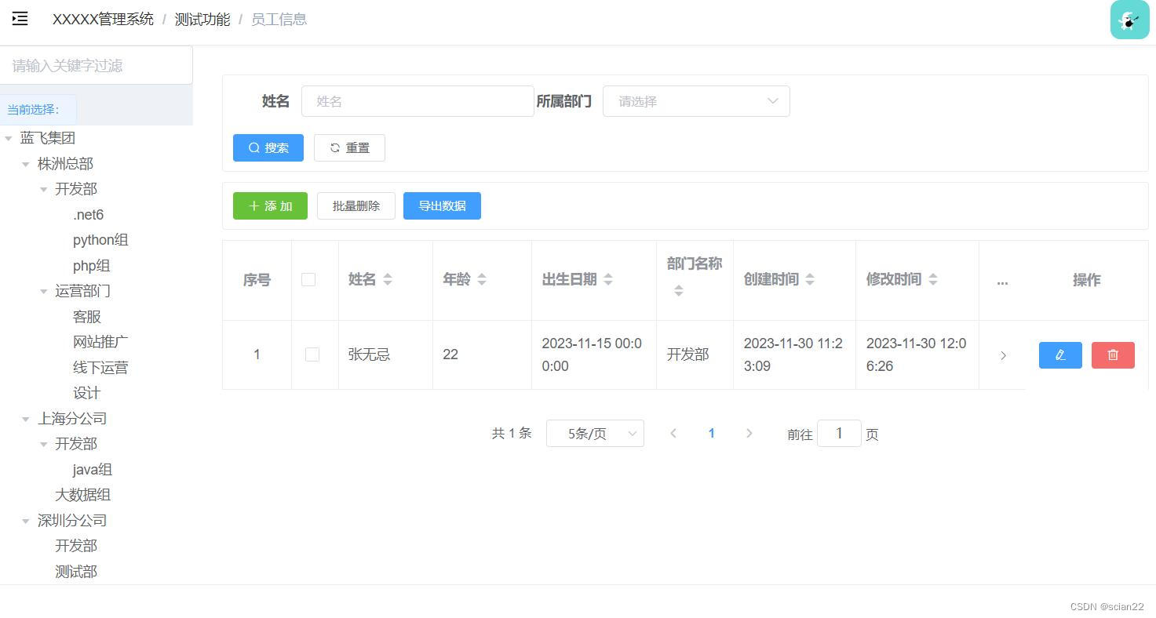Click the green 添加 button
The height and width of the screenshot is (618, 1156).
270,205
